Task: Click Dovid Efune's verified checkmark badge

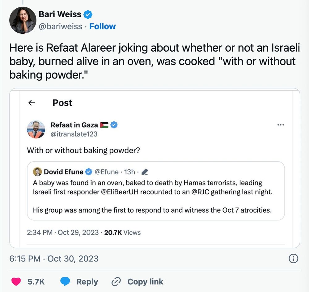Action: (89, 171)
